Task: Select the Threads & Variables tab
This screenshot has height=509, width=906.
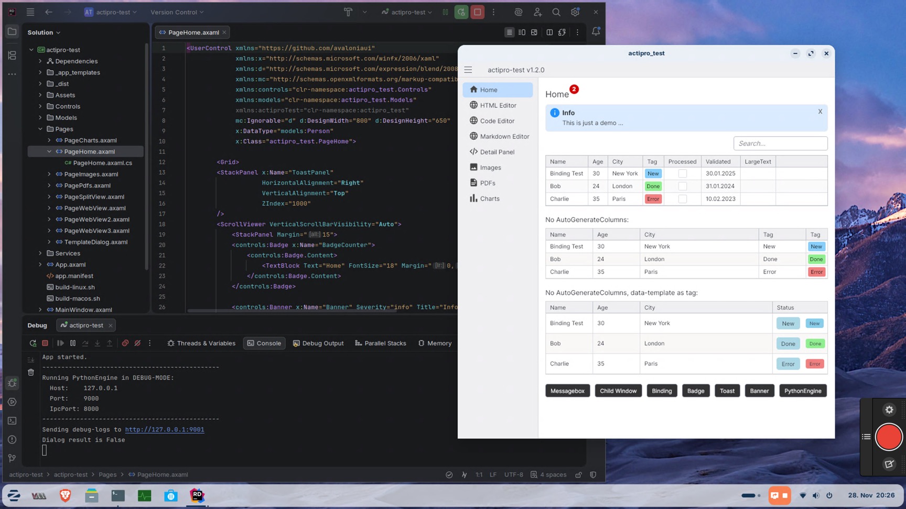Action: point(201,343)
